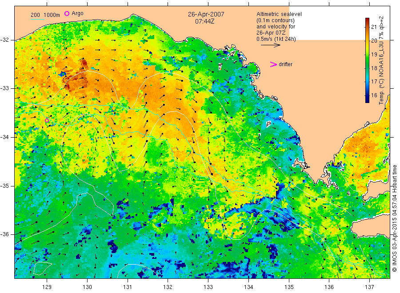Click longitude axis label 132

tap(168, 287)
